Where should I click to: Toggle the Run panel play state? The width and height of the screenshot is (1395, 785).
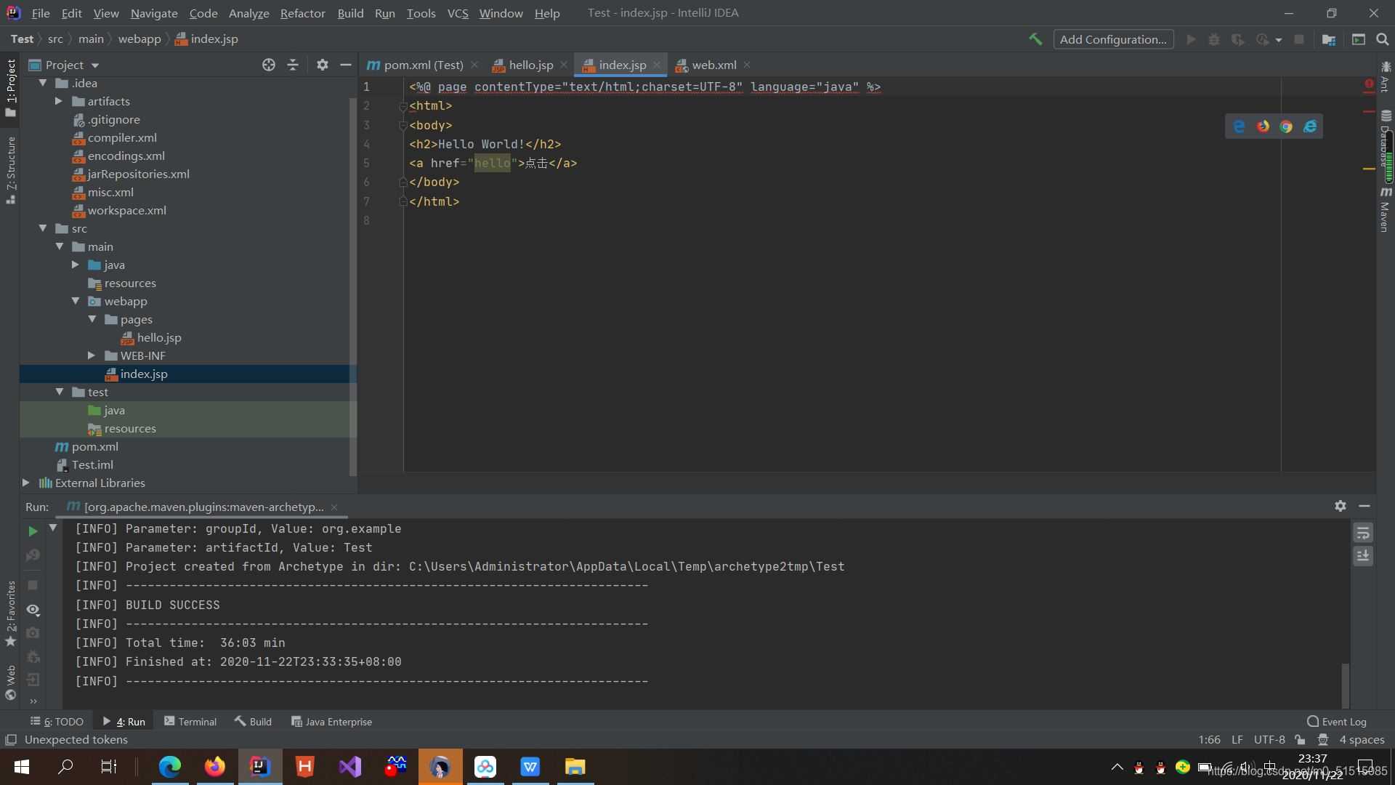(x=33, y=528)
